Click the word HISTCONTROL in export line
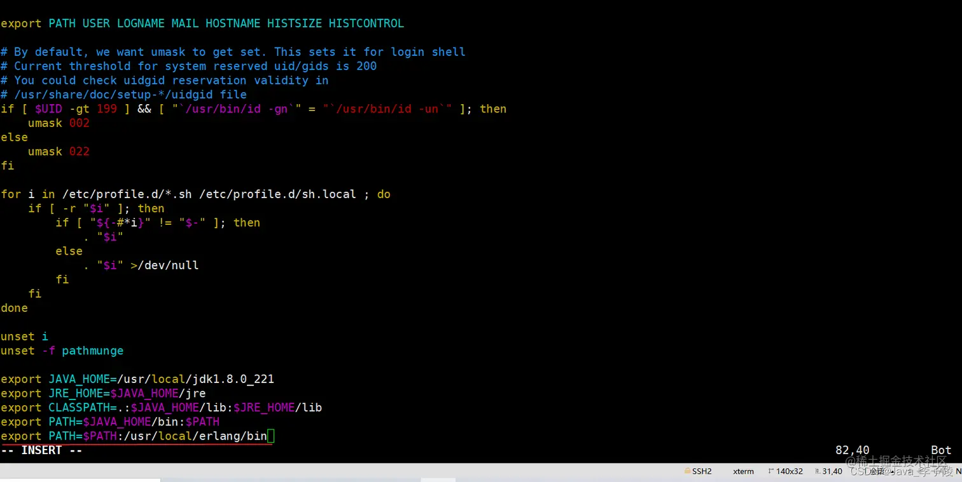The width and height of the screenshot is (962, 482). [366, 23]
